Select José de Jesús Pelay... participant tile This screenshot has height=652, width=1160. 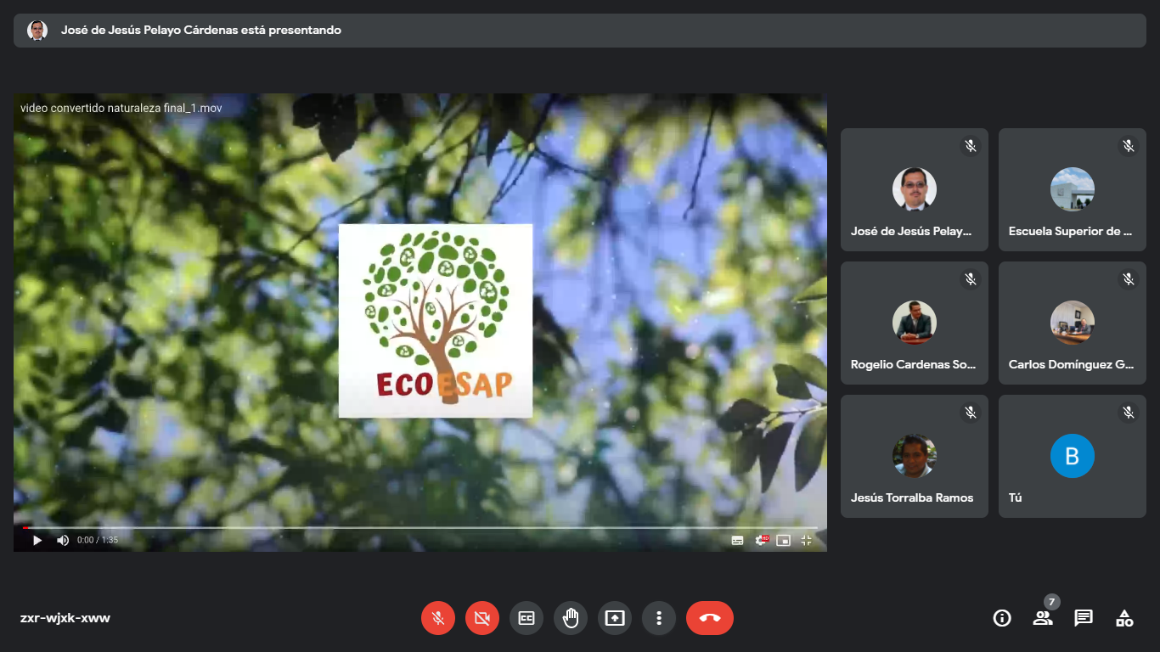pos(915,189)
